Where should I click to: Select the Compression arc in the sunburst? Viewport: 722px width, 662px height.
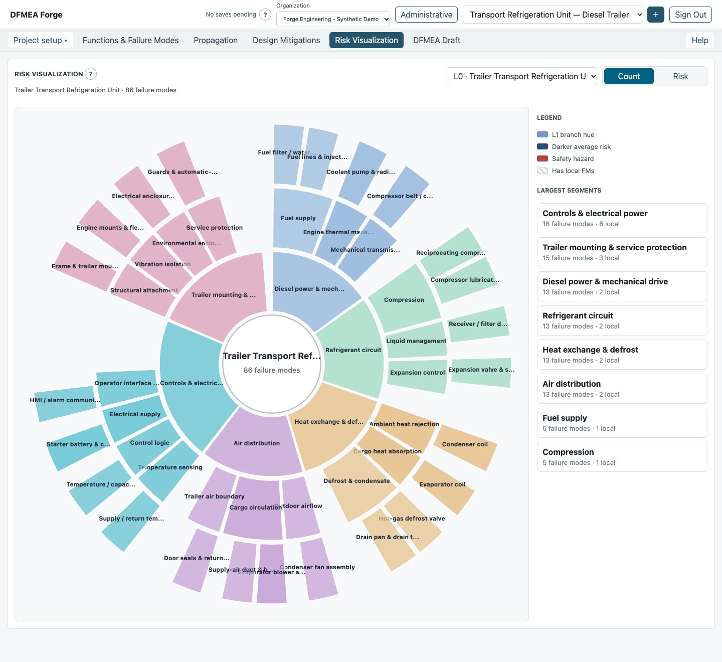[x=404, y=300]
